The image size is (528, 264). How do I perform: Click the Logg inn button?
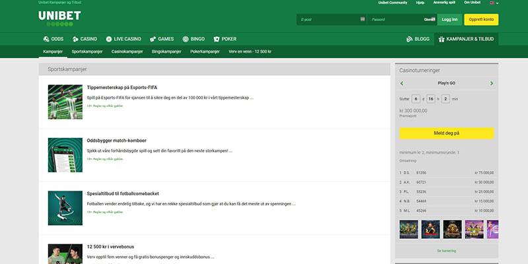449,20
